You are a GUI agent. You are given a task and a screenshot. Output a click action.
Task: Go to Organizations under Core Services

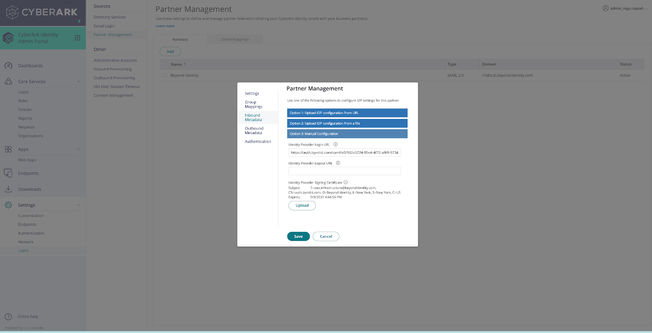pyautogui.click(x=30, y=136)
